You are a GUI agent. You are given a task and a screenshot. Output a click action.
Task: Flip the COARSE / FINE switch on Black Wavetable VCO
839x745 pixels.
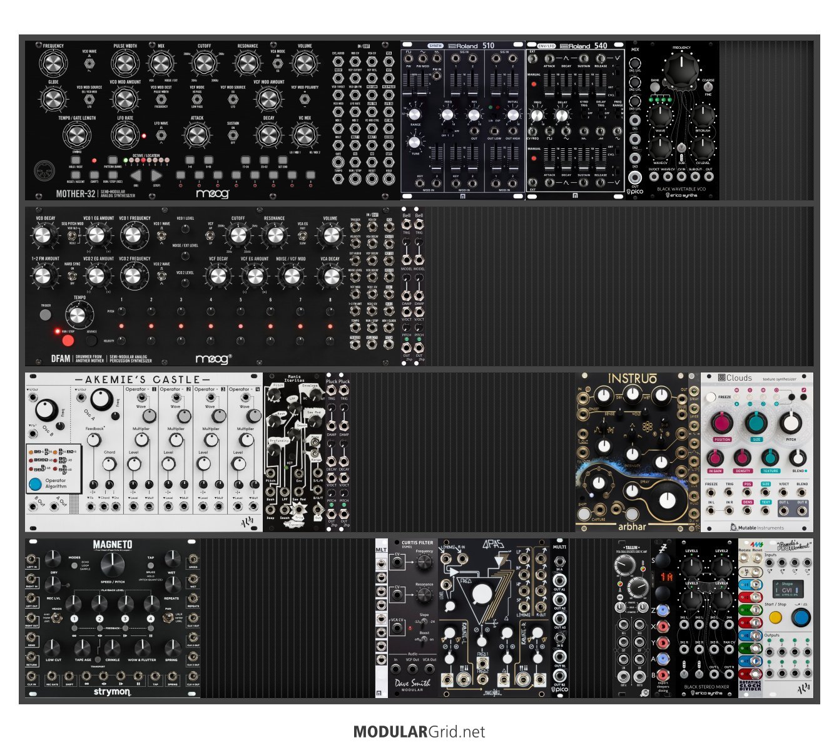pyautogui.click(x=708, y=87)
